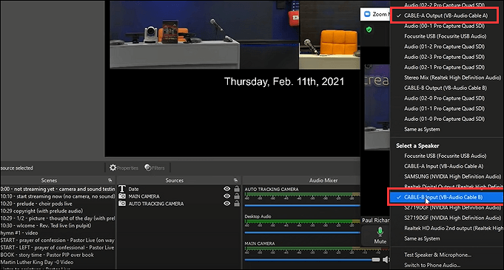
Task: Select scene '10:10 - start streaming now'
Action: [x=58, y=196]
